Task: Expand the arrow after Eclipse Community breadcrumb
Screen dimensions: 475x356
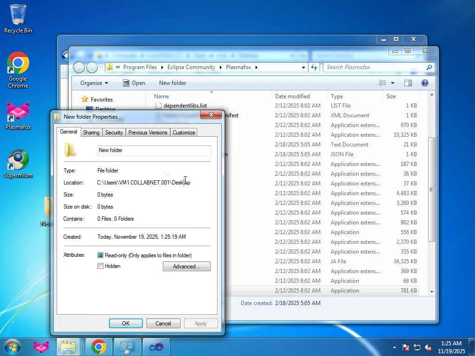Action: pyautogui.click(x=220, y=67)
